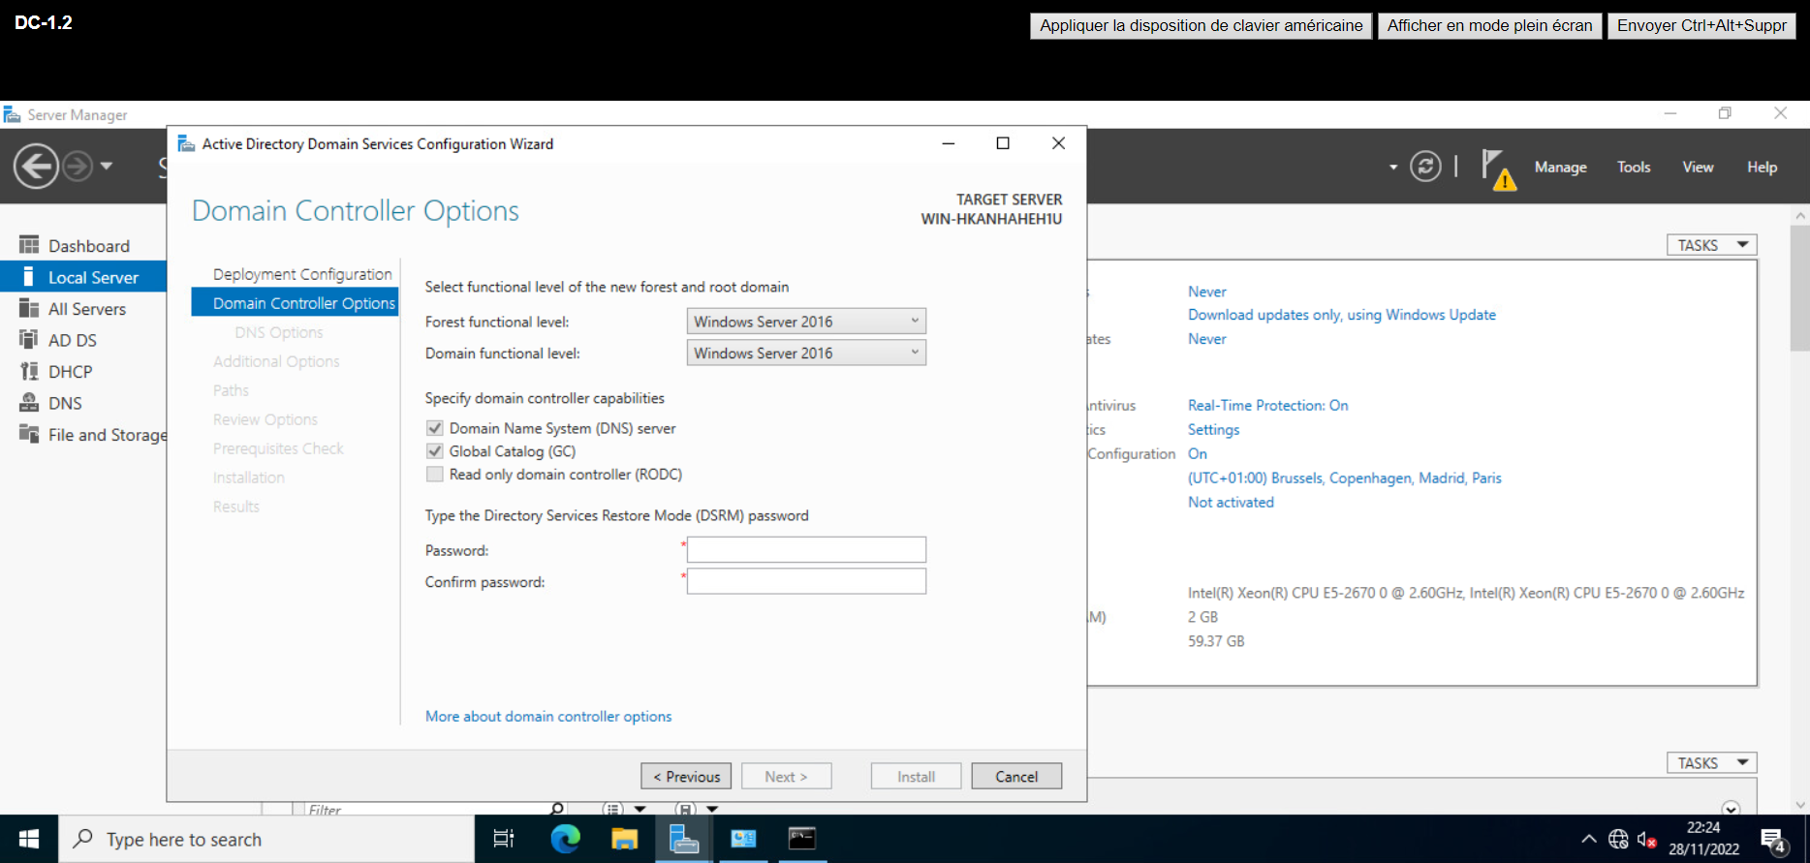Viewport: 1810px width, 863px height.
Task: Go to Deployment Configuration wizard step
Action: click(302, 274)
